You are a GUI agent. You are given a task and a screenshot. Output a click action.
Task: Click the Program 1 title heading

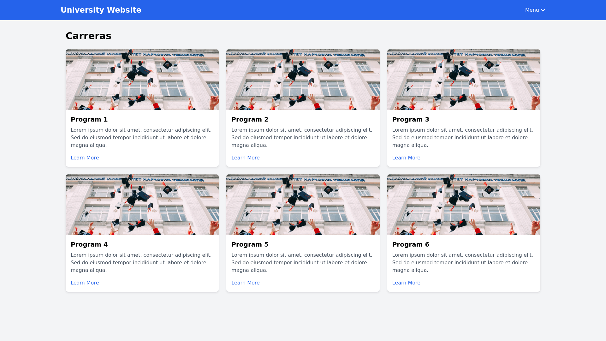click(89, 119)
